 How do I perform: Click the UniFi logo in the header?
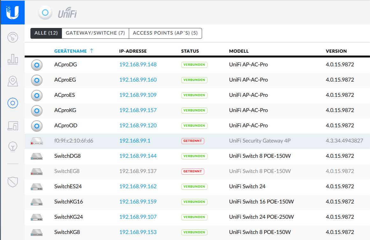pyautogui.click(x=68, y=13)
